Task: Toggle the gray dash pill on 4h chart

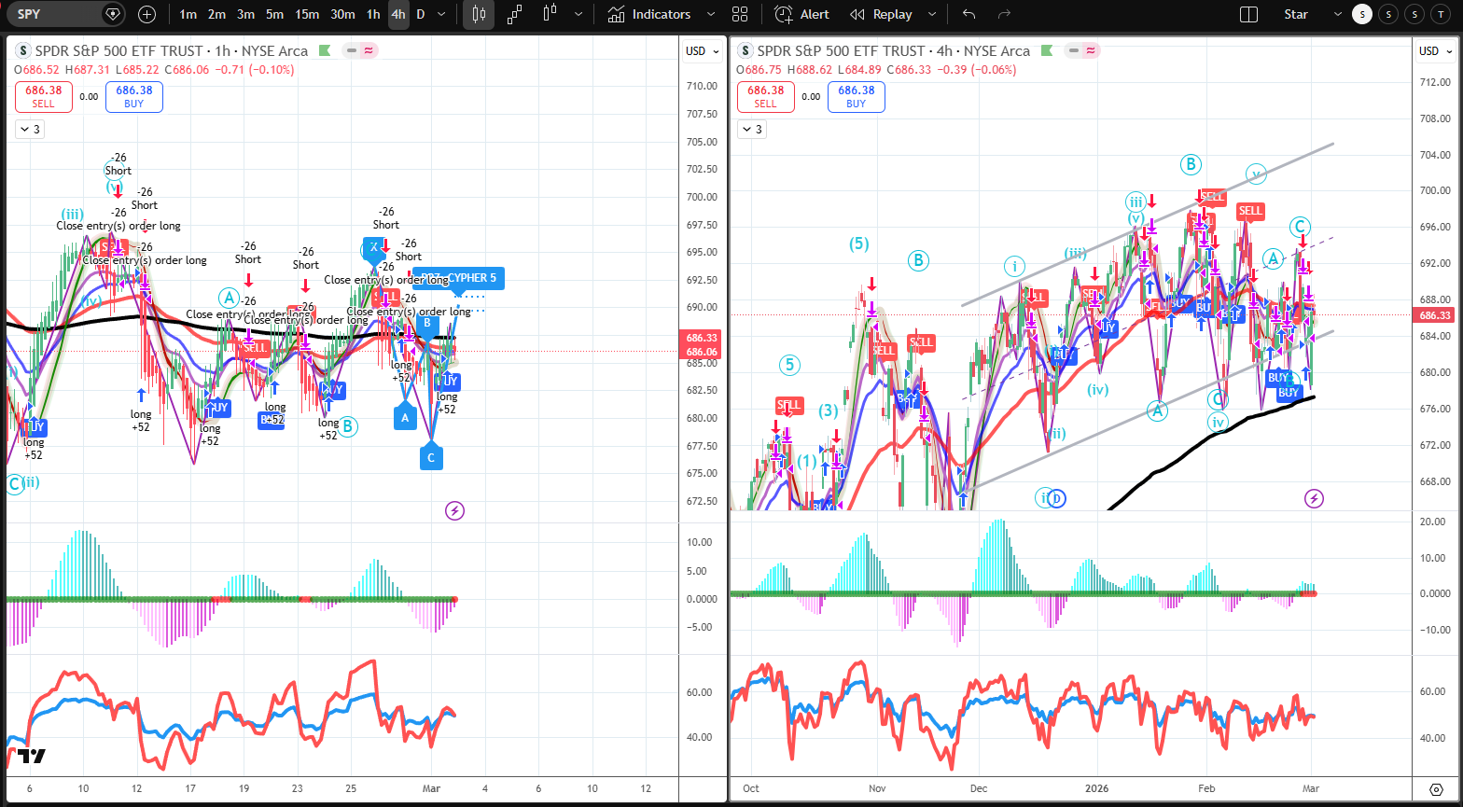Action: coord(1075,51)
